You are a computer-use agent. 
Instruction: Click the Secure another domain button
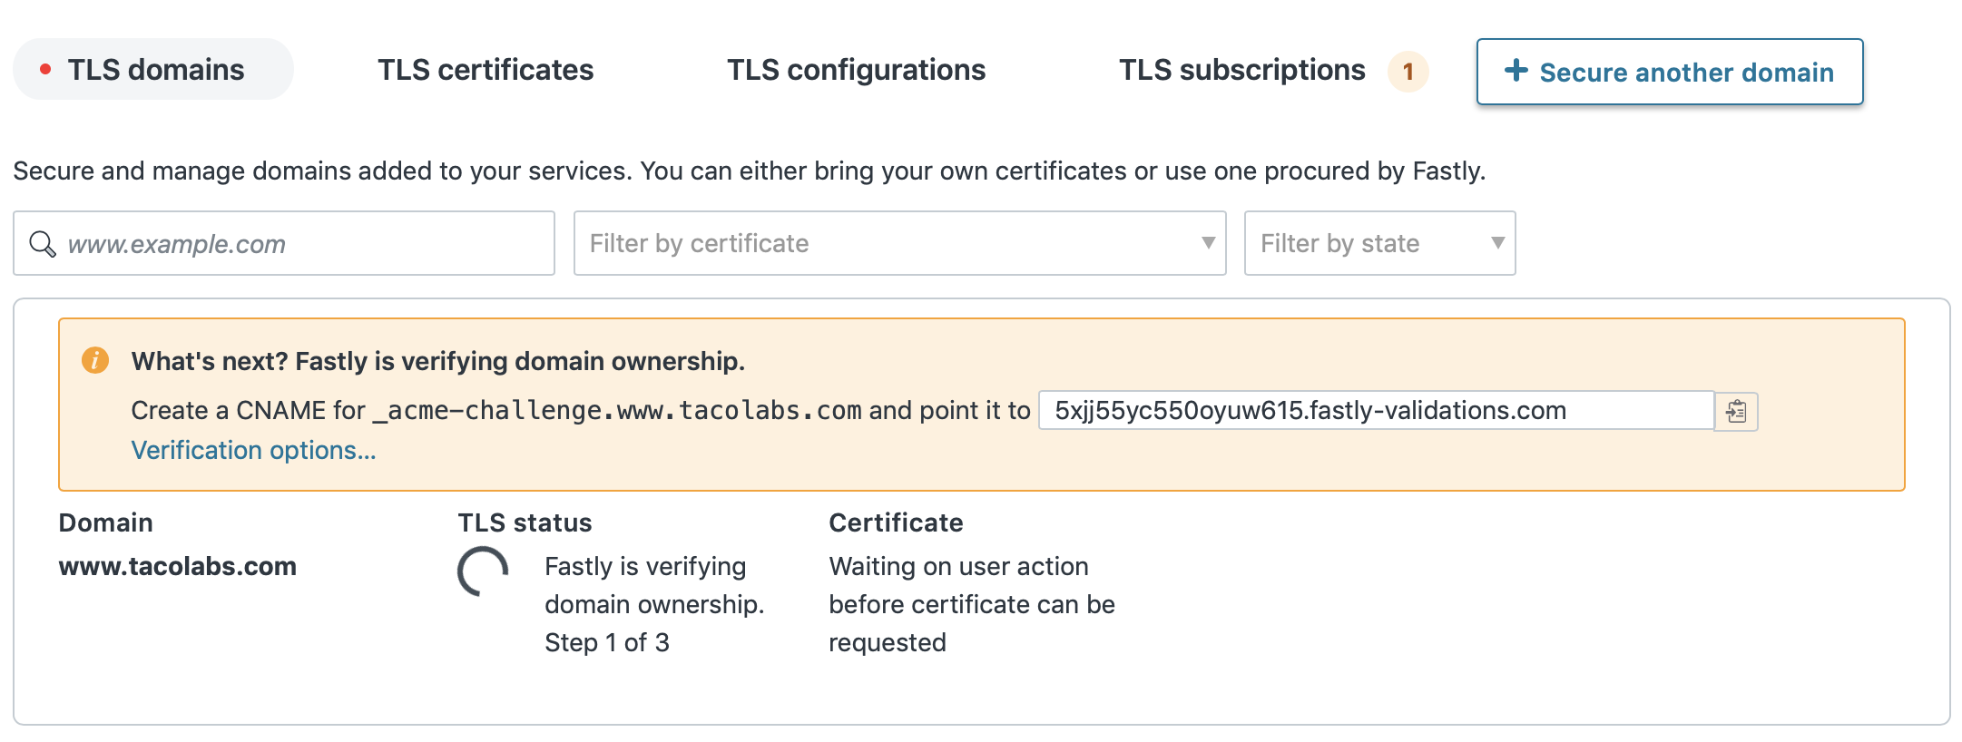click(1670, 72)
